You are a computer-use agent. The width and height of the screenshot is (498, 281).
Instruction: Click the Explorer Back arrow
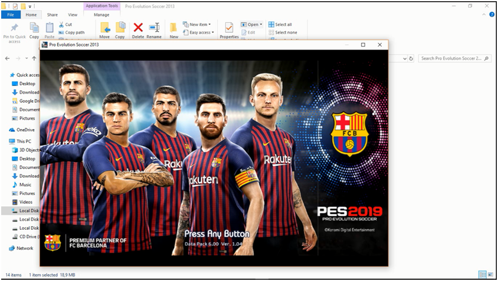[7, 58]
